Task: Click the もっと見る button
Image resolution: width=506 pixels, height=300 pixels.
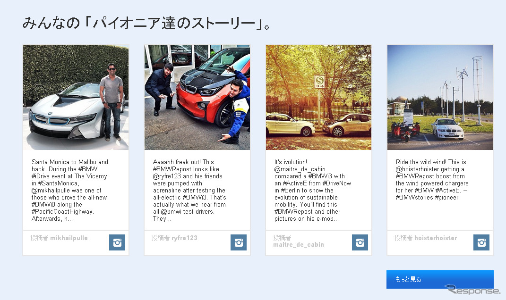Action: [440, 279]
